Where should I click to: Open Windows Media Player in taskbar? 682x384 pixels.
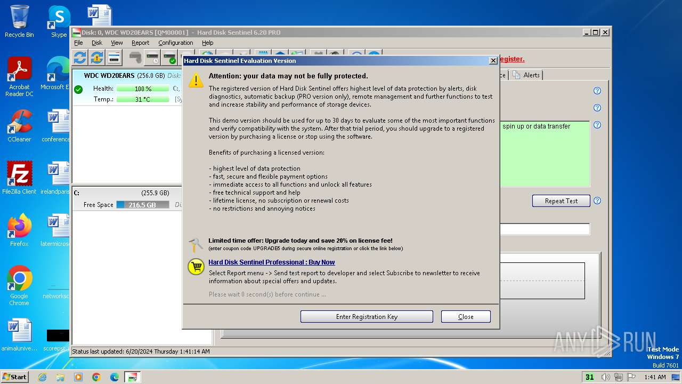coord(78,377)
